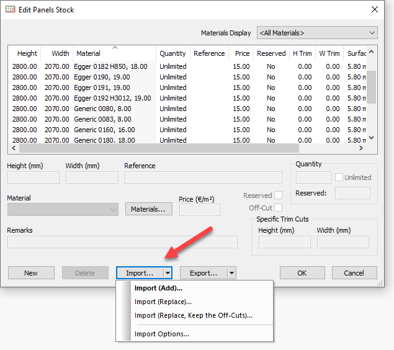Click the horizontal scroll right arrow

click(x=361, y=148)
